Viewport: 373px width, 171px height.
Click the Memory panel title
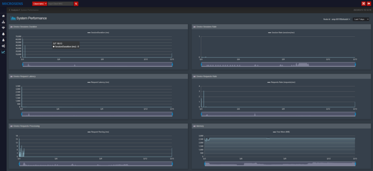tap(200, 126)
